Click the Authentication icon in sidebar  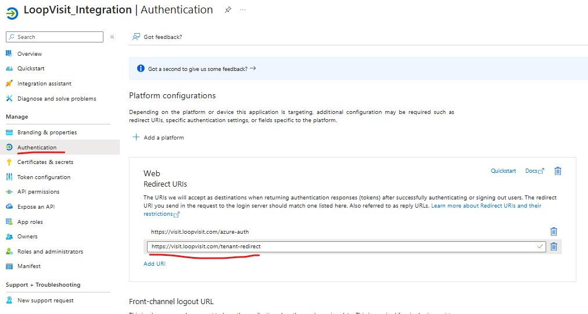9,147
